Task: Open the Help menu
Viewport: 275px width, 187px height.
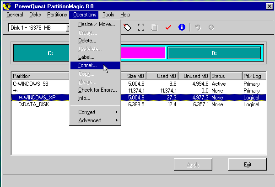Action: point(125,15)
